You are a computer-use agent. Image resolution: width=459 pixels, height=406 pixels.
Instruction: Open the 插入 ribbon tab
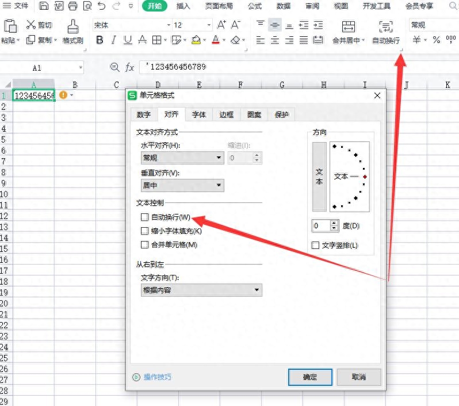183,6
